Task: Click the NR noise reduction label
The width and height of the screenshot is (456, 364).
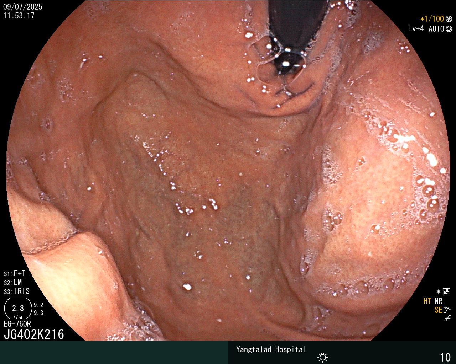Action: pos(438,301)
